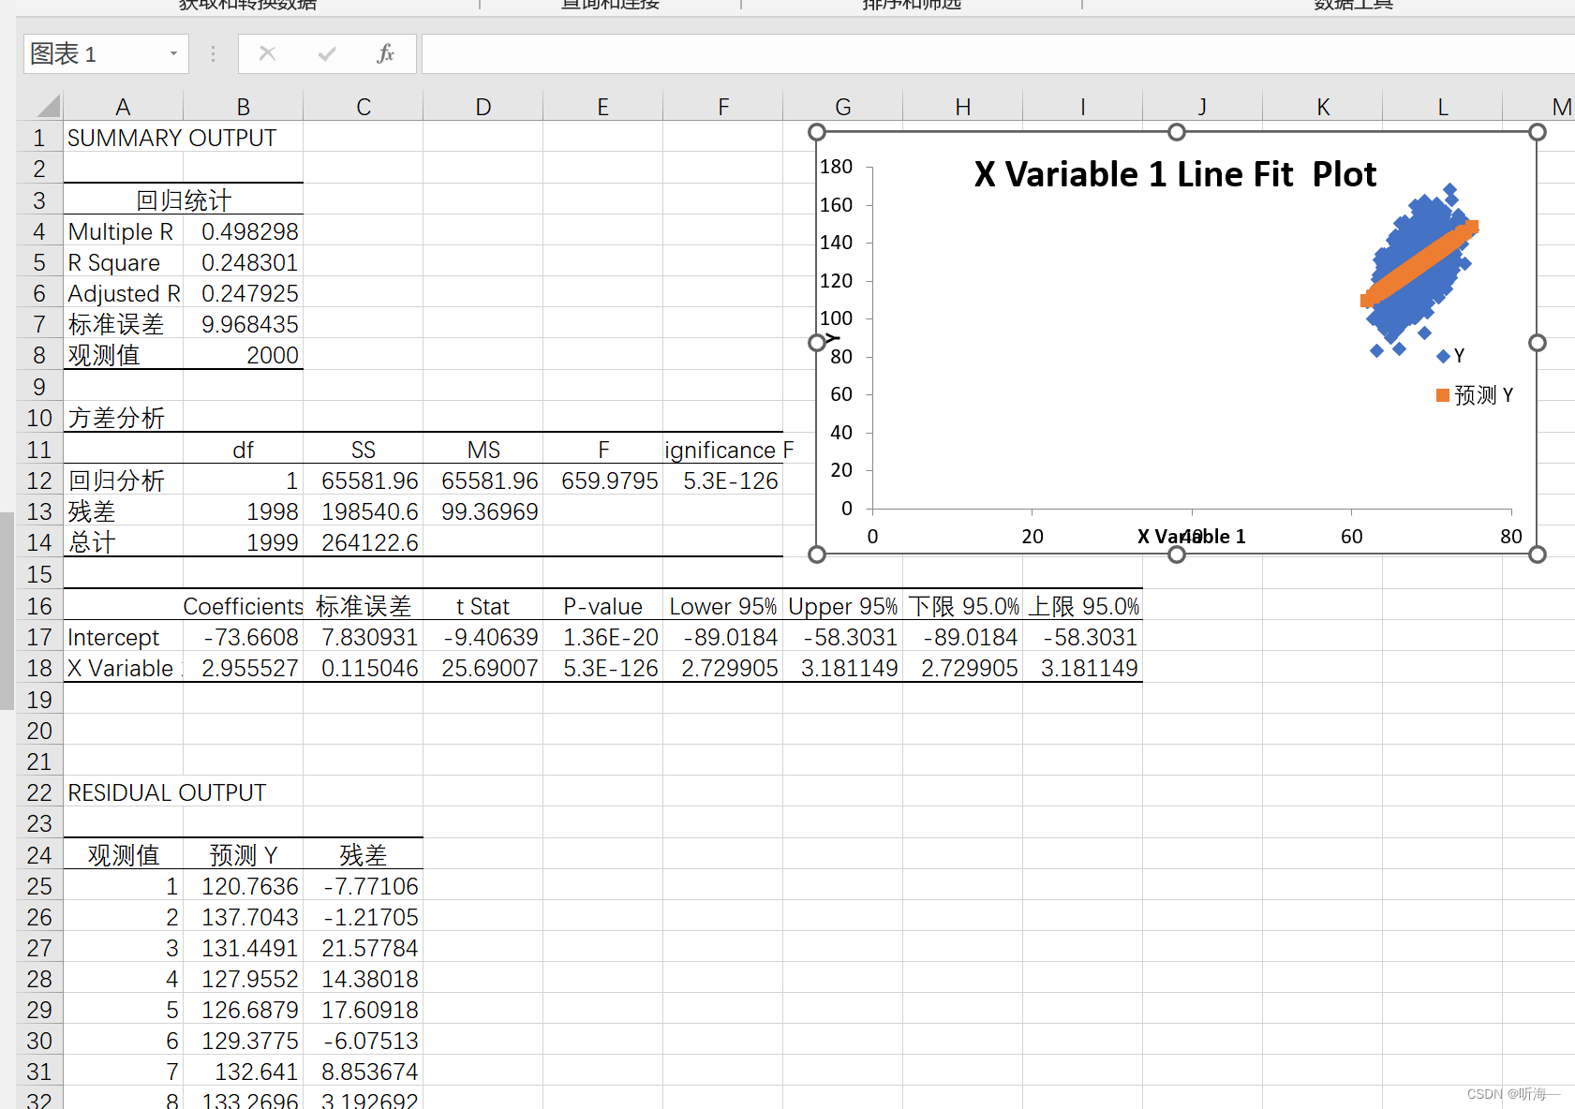Select predicted Y value 120.7636
The width and height of the screenshot is (1575, 1109).
click(243, 886)
